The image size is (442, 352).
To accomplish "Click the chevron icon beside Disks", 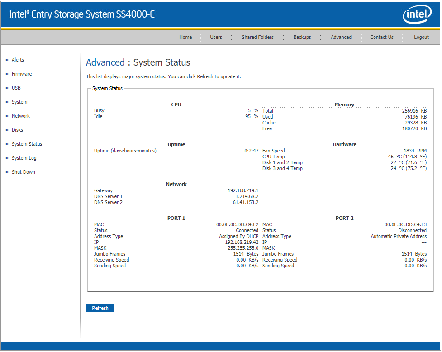I will [7, 130].
